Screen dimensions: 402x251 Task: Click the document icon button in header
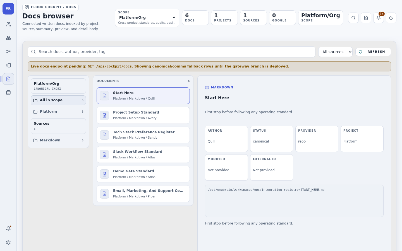pyautogui.click(x=366, y=18)
